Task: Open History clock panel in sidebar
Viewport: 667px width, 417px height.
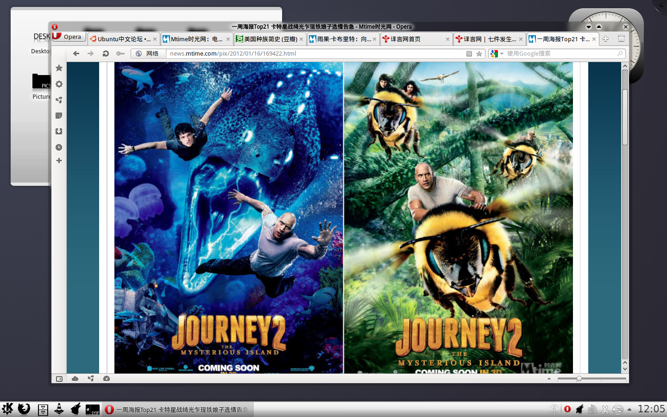Action: point(59,147)
